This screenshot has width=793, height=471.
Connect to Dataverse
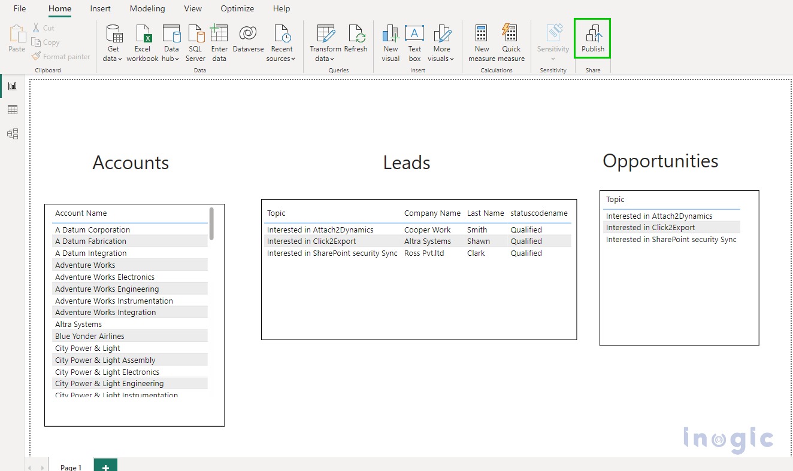[248, 39]
